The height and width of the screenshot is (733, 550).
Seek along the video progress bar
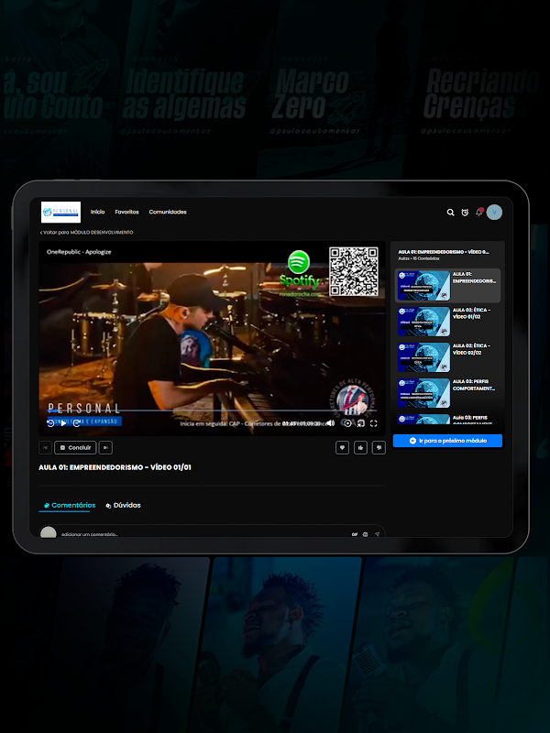tap(212, 410)
